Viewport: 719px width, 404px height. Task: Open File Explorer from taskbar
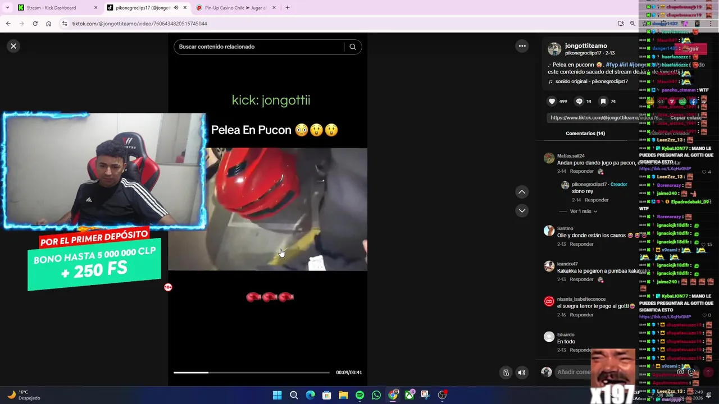[x=343, y=395]
